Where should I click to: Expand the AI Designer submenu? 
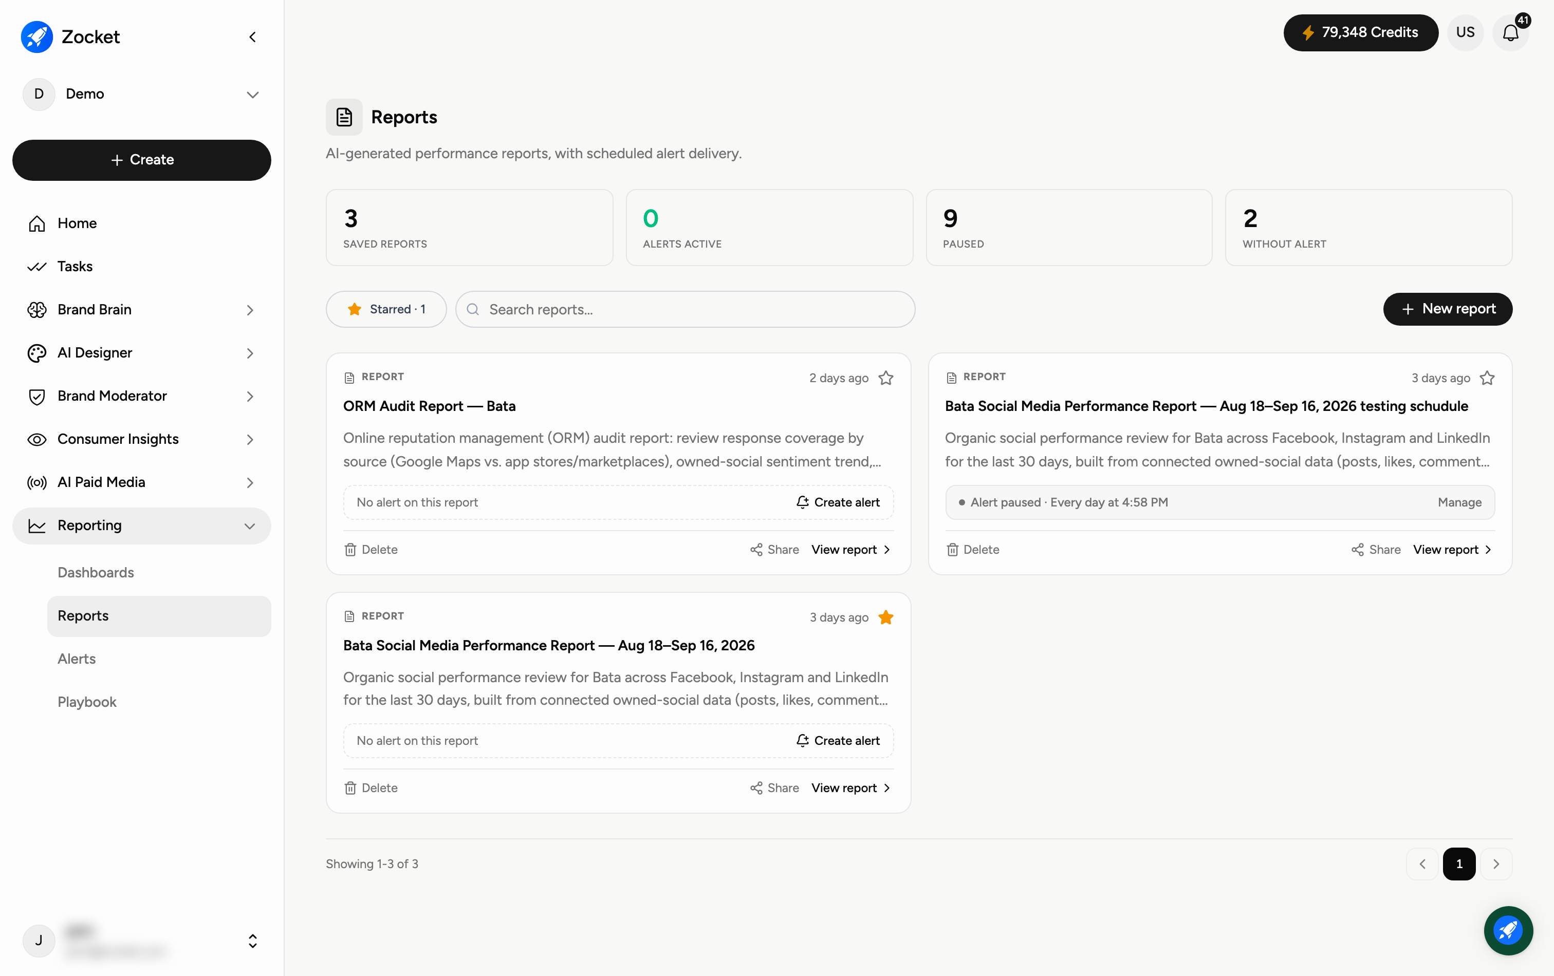coord(250,353)
